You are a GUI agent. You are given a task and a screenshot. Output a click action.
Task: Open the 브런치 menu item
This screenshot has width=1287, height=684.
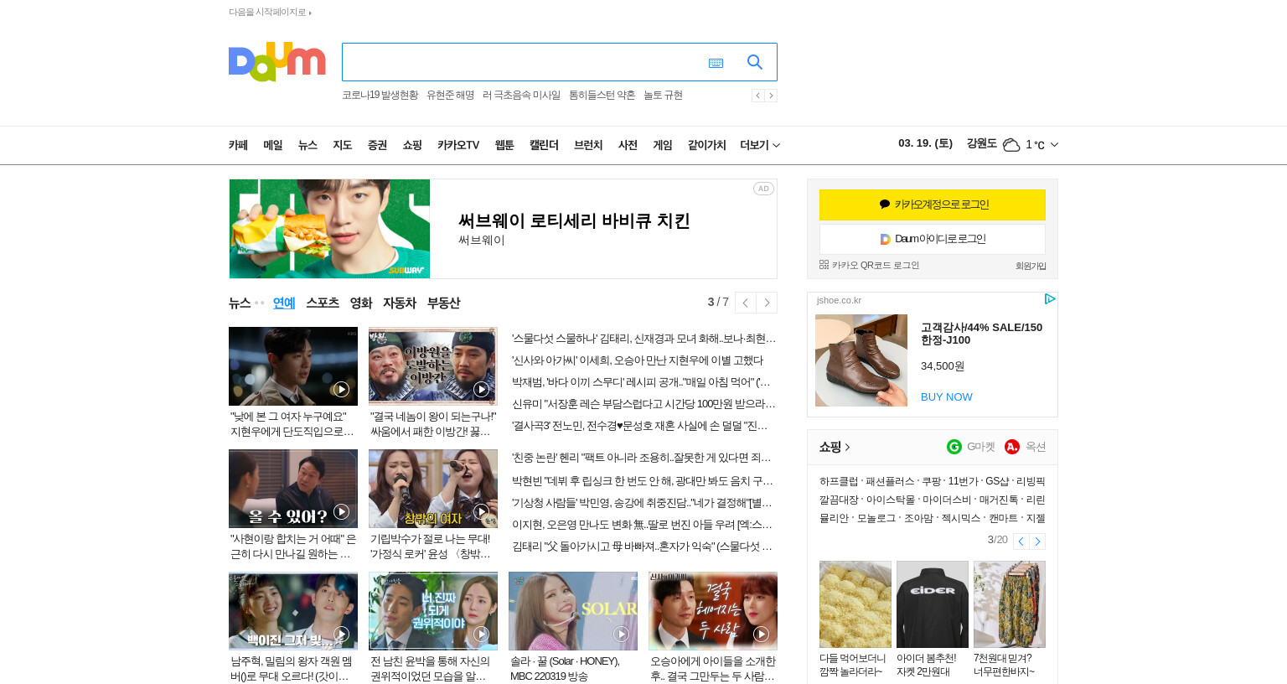588,145
